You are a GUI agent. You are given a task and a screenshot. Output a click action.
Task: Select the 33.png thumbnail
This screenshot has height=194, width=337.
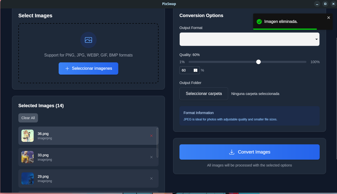pos(28,157)
